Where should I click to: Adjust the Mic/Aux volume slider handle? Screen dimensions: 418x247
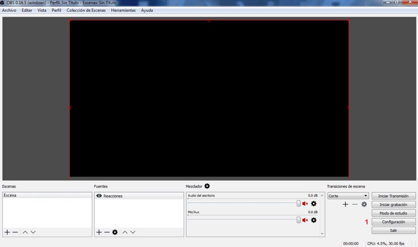tap(298, 220)
